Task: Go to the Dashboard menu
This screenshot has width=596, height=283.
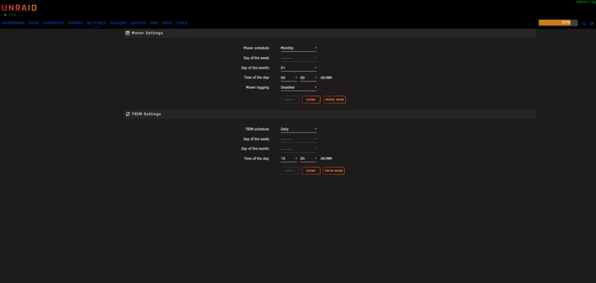Action: [13, 23]
